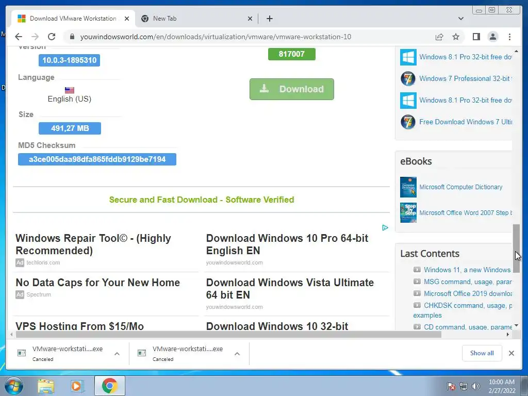Open the Chrome profile menu
Screen dimensions: 528x396
pyautogui.click(x=492, y=37)
